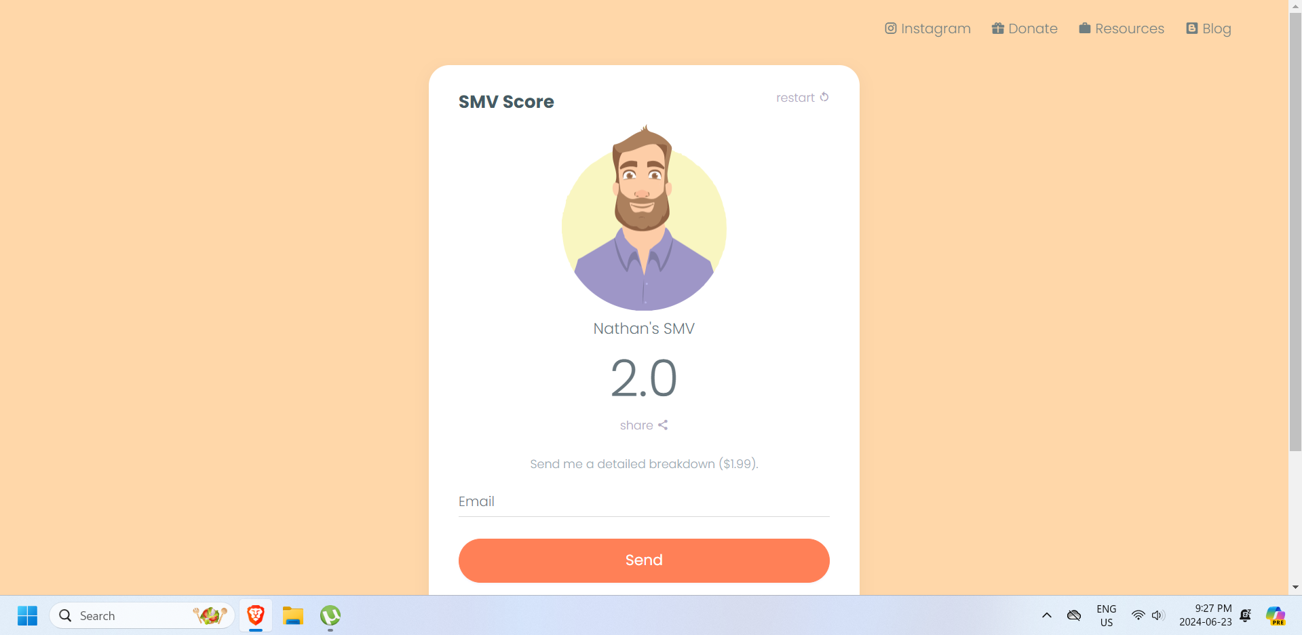The width and height of the screenshot is (1302, 635).
Task: Click into the Email input field
Action: point(644,501)
